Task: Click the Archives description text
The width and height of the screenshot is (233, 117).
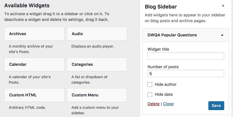Action: pos(31,49)
